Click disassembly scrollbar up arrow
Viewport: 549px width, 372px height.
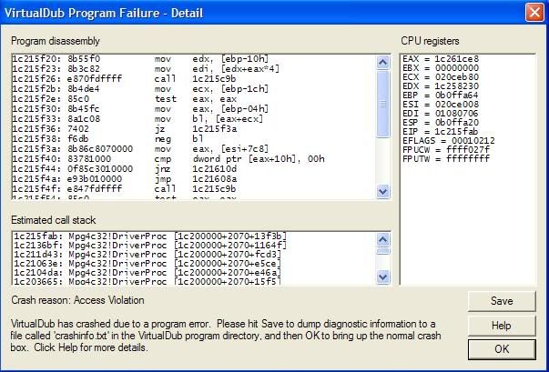click(383, 62)
